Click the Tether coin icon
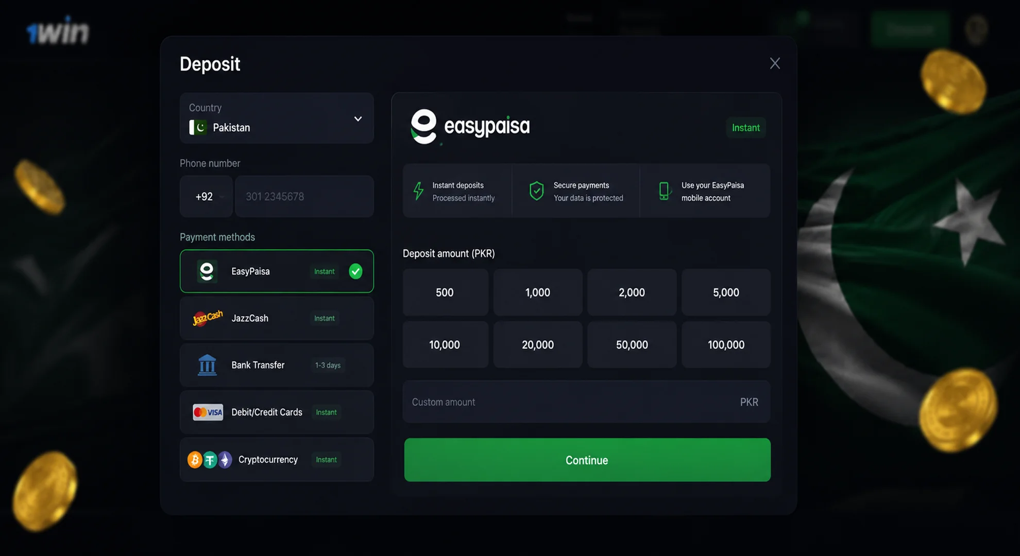Viewport: 1020px width, 556px height. pyautogui.click(x=210, y=460)
